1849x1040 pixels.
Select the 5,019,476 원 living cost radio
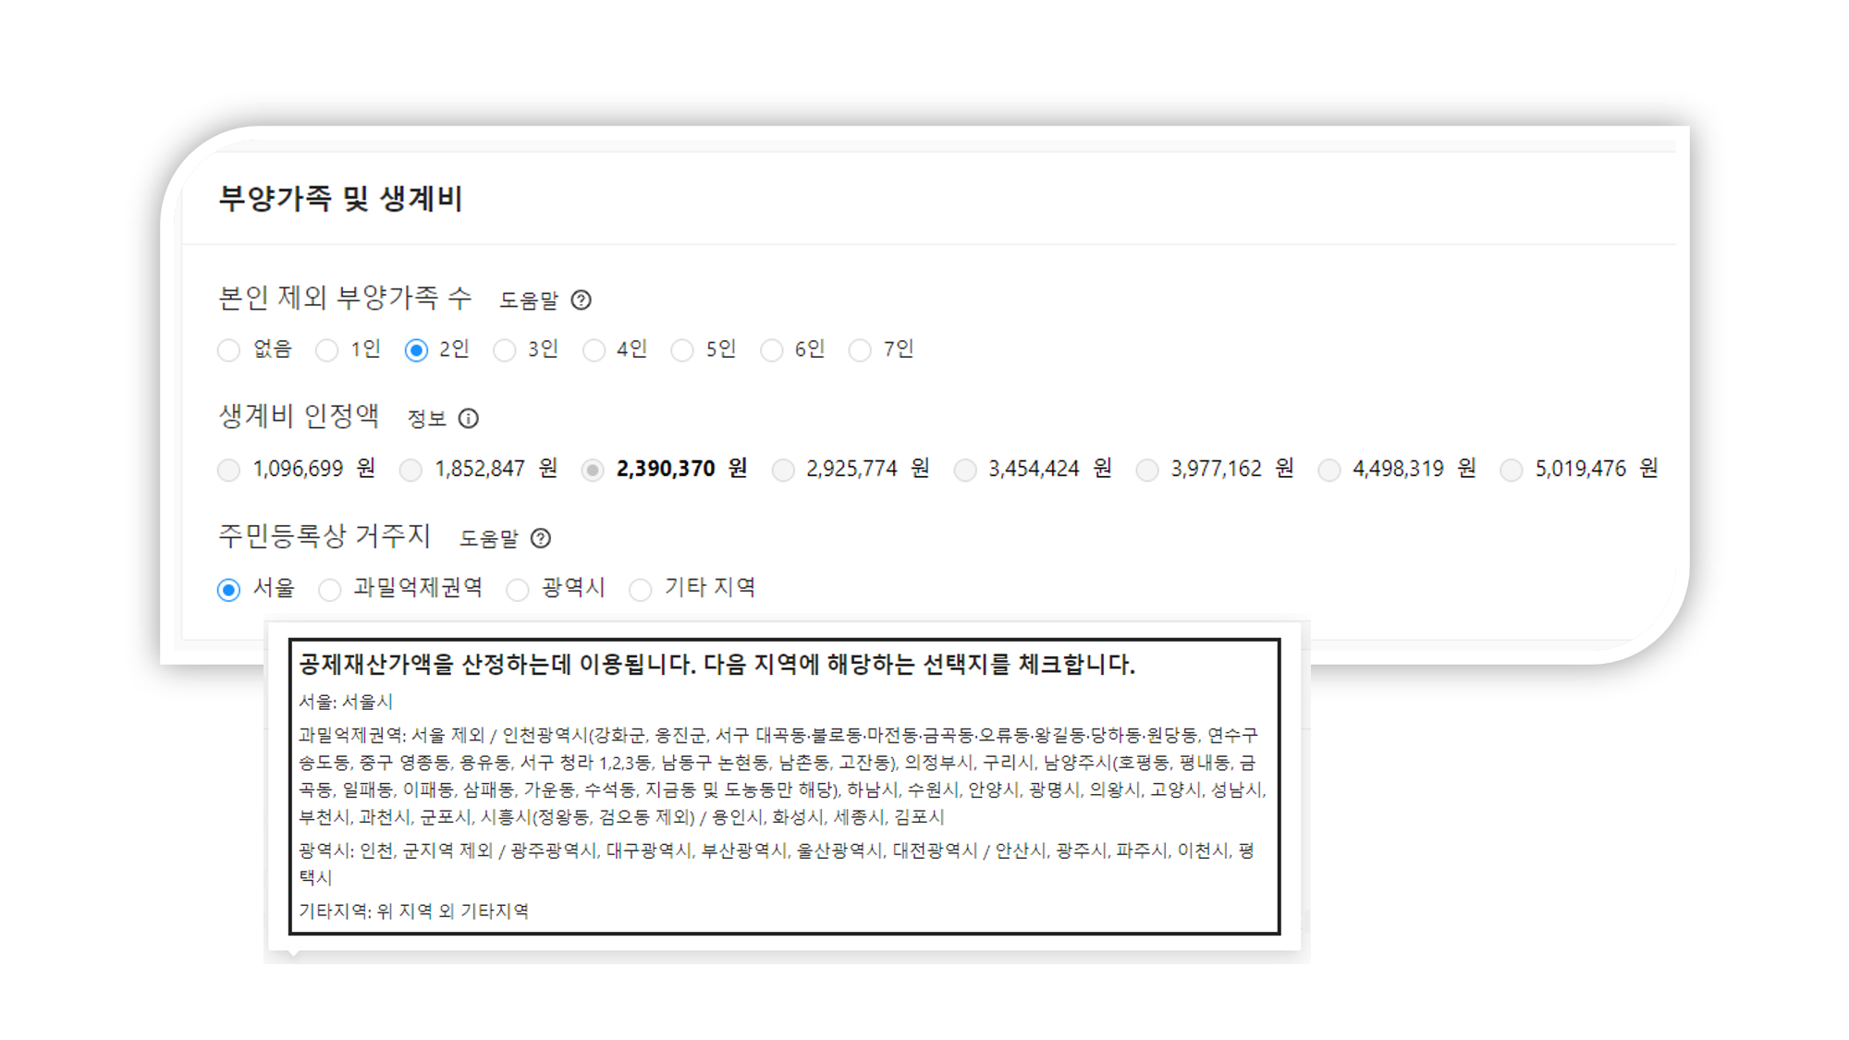point(1512,471)
